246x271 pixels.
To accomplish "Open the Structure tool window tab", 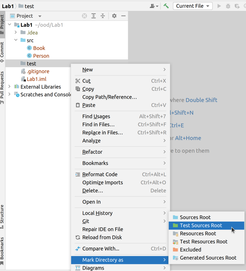I will point(2,216).
